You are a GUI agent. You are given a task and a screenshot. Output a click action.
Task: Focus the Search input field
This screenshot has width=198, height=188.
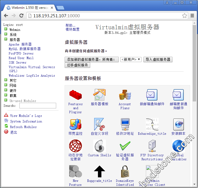tap(38, 106)
